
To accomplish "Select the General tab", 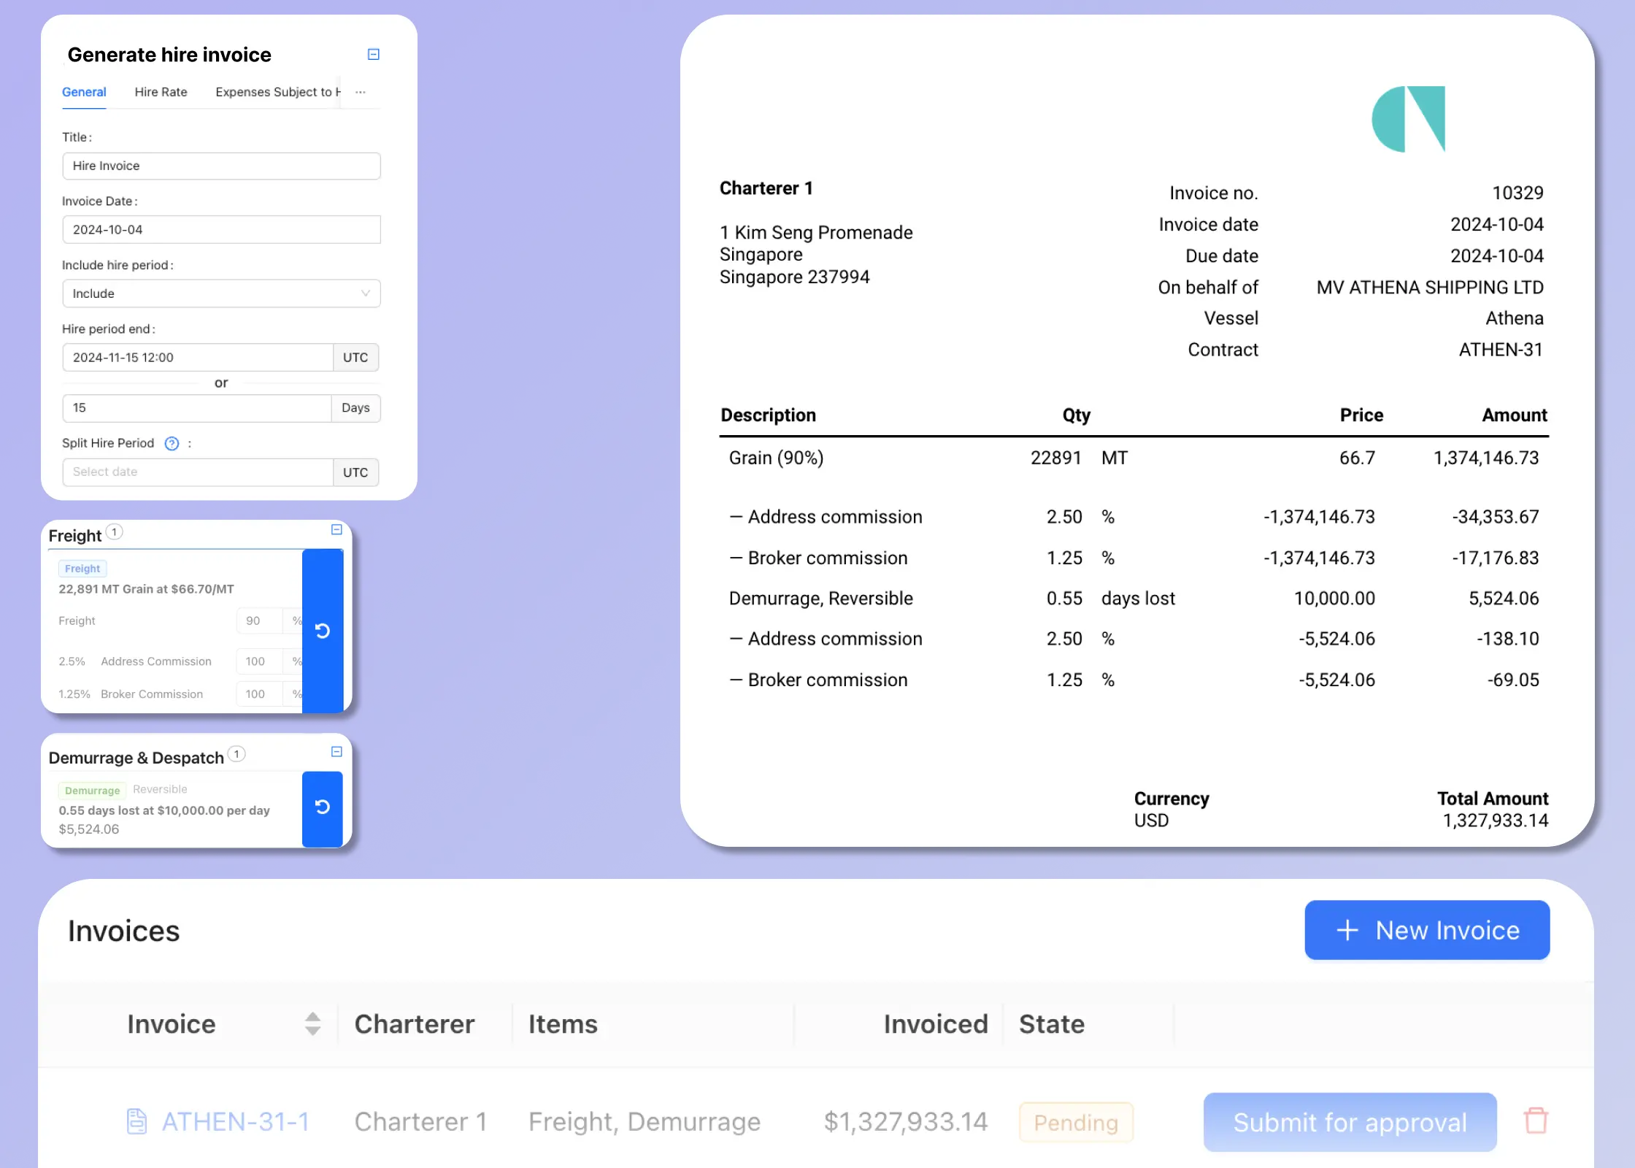I will (85, 91).
